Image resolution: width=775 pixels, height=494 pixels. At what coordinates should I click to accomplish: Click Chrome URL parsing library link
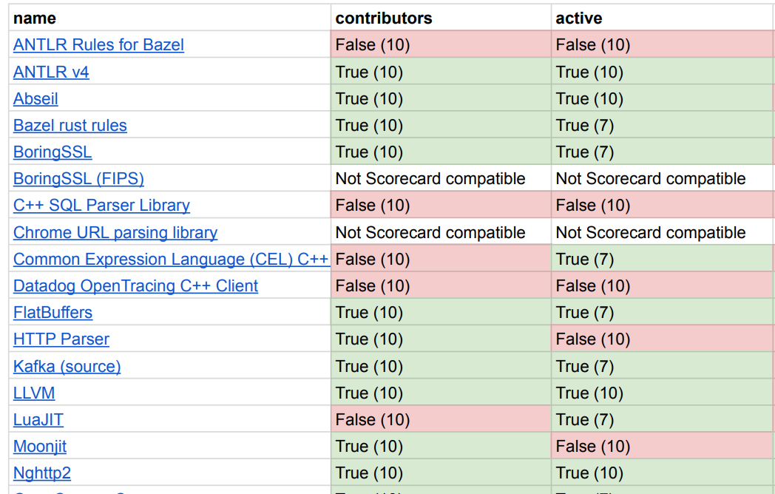[115, 233]
